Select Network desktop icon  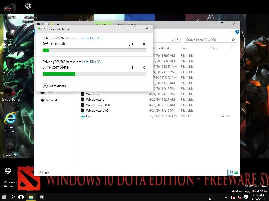10,38
